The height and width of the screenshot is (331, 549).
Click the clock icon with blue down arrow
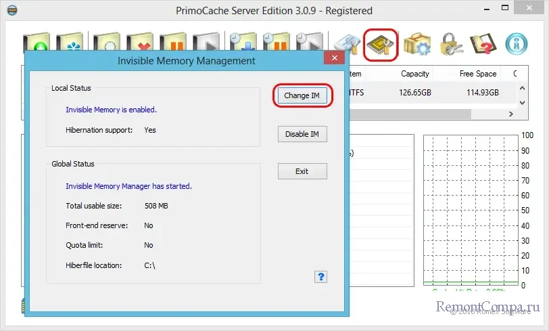243,43
